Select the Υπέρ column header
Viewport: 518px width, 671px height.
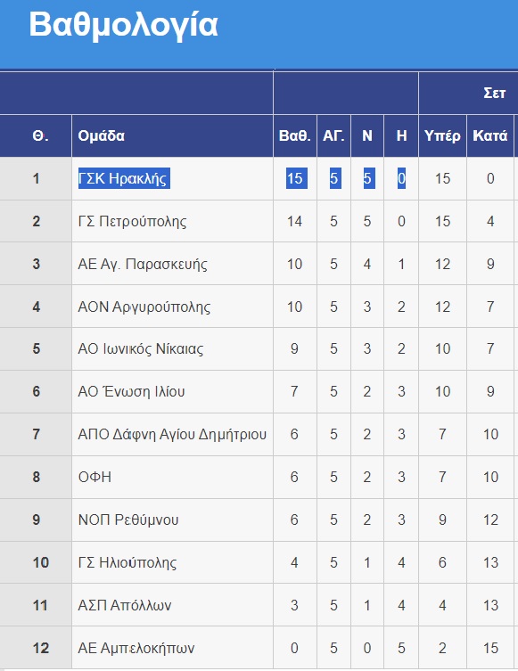pyautogui.click(x=442, y=135)
